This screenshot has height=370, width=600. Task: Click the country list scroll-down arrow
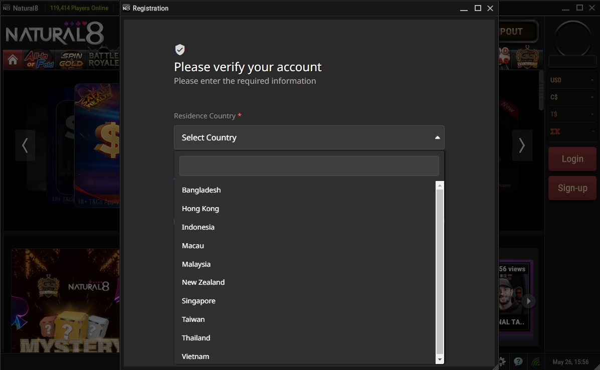440,359
